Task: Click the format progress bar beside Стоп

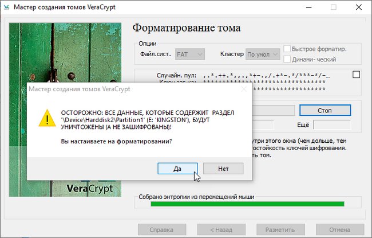Action: point(274,111)
